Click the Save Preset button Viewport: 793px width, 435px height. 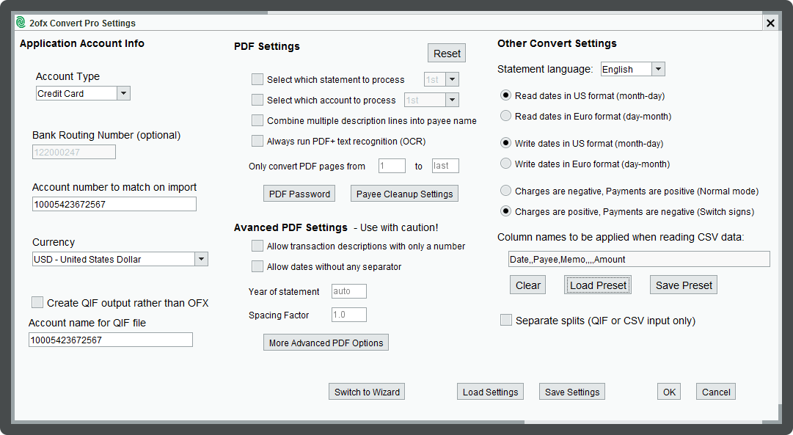coord(684,285)
